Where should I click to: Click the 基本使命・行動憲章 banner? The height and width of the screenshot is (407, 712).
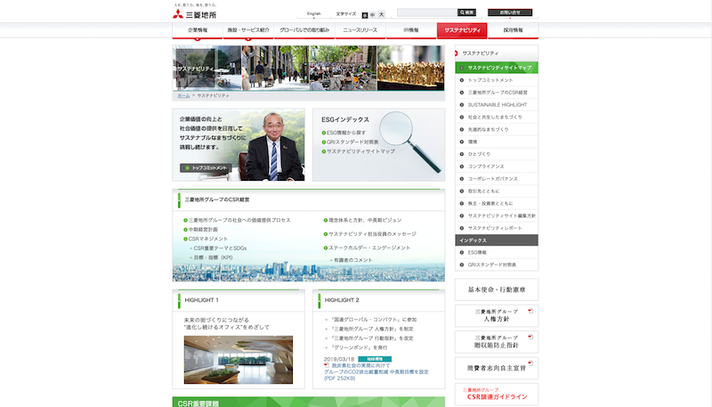(497, 289)
